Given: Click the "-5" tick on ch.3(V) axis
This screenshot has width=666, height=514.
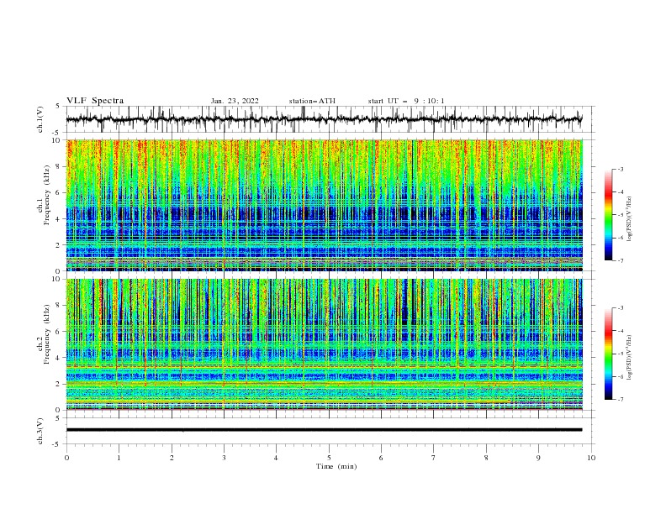Looking at the screenshot, I should pos(57,444).
